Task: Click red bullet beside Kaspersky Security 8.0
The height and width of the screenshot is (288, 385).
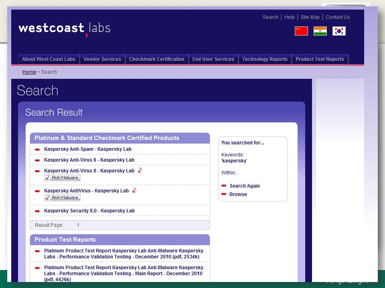Action: point(37,211)
